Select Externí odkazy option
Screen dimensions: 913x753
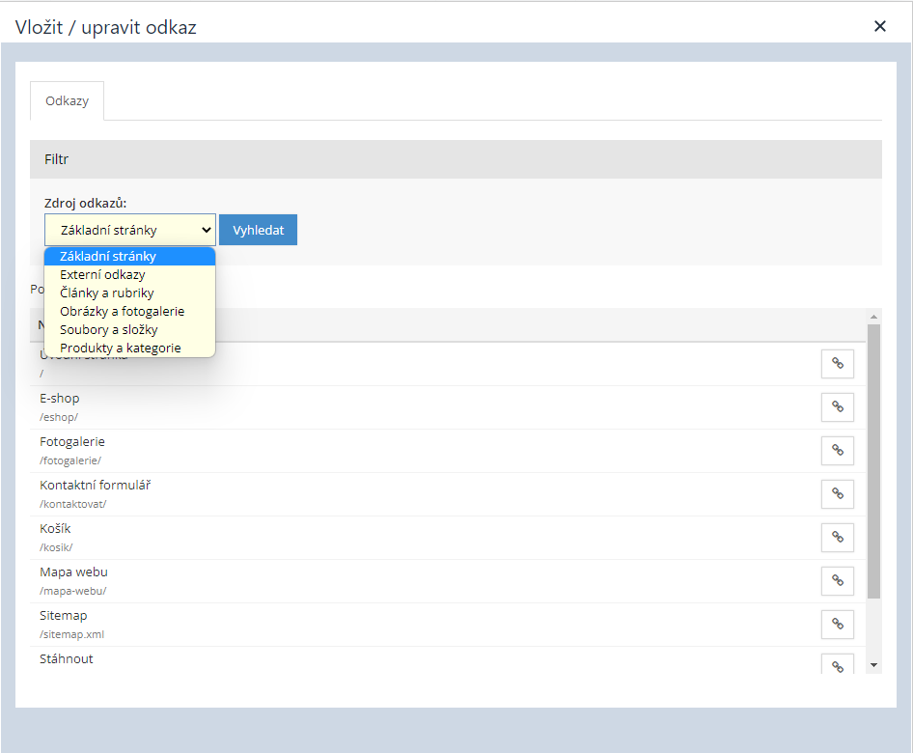point(102,274)
